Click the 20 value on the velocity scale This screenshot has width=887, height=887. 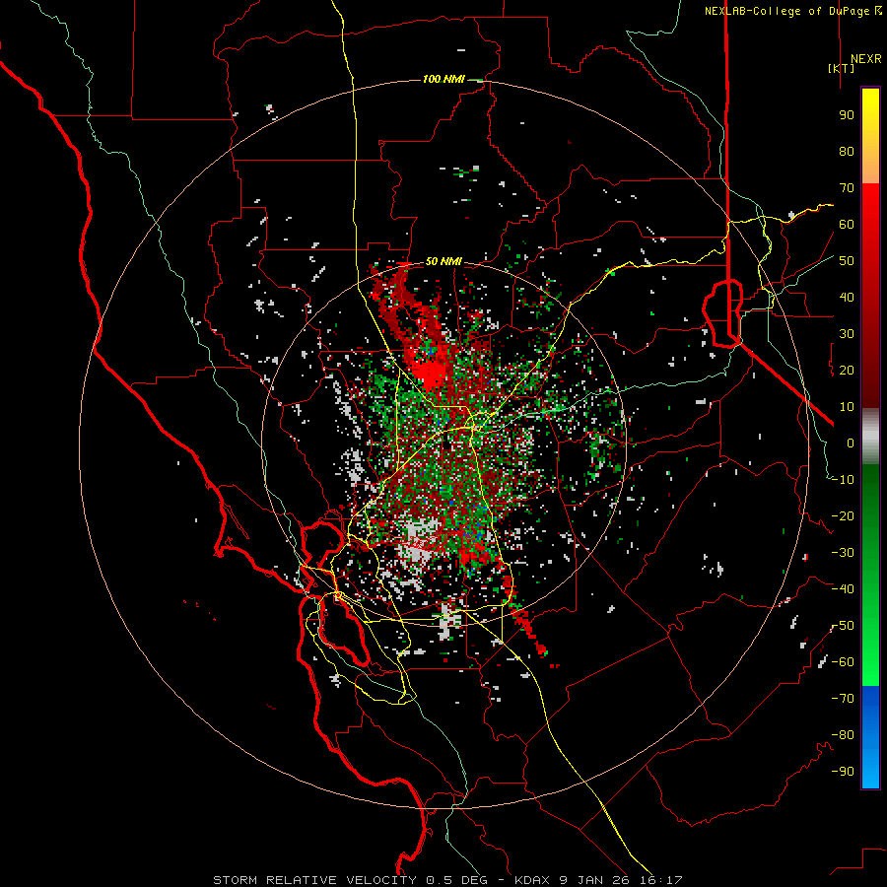point(847,370)
